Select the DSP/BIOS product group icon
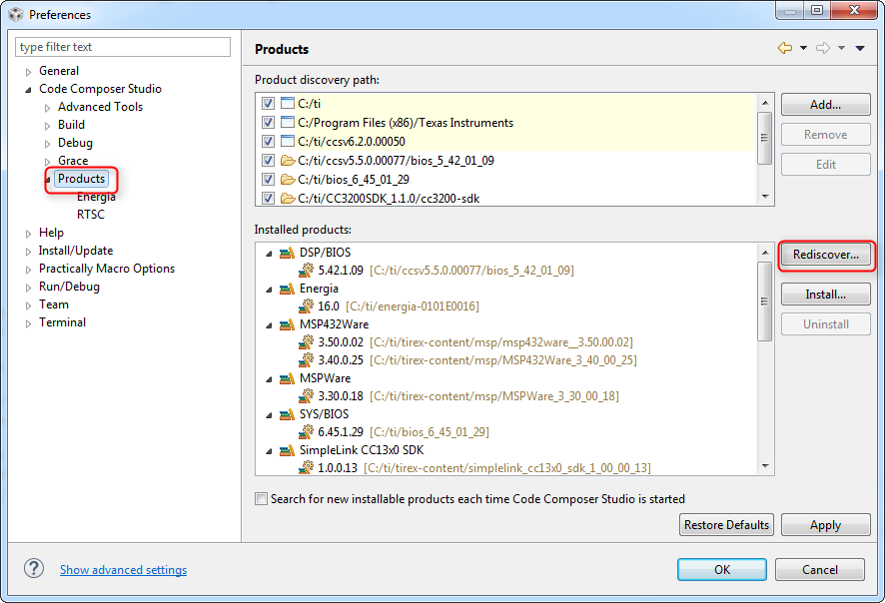Screen dimensions: 885x603 tap(288, 253)
